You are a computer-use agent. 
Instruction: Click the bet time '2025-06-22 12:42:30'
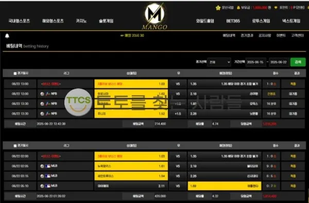click(x=51, y=124)
